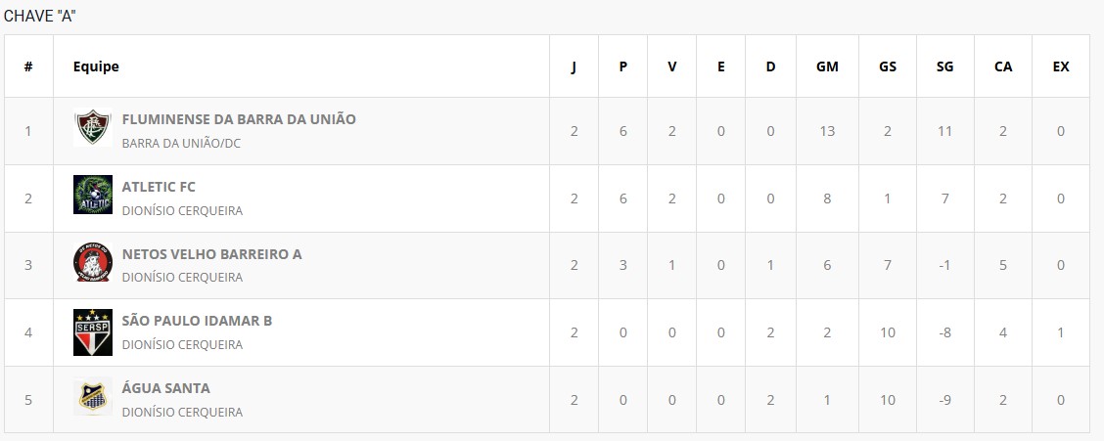Click the SG goal difference header

pyautogui.click(x=944, y=66)
